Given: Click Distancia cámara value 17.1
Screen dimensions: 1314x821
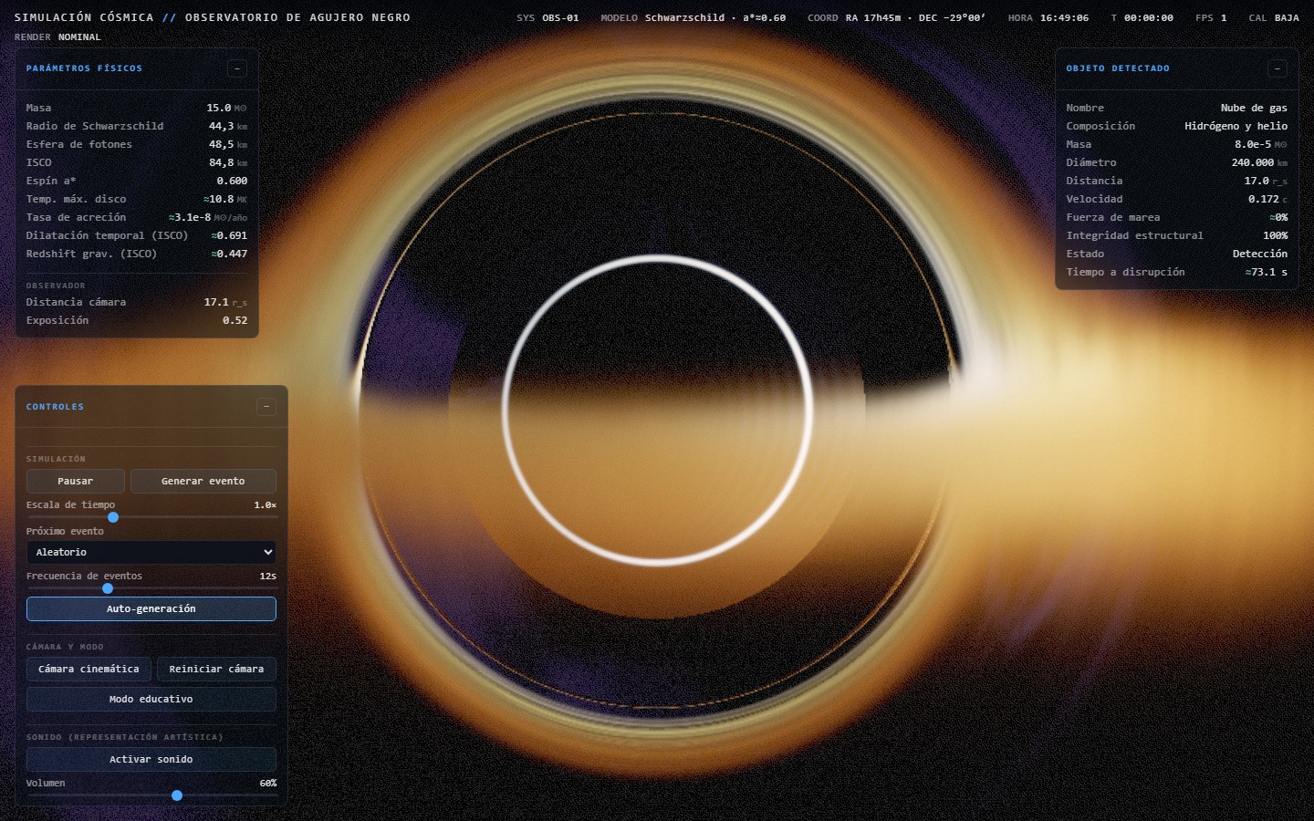Looking at the screenshot, I should pyautogui.click(x=216, y=302).
